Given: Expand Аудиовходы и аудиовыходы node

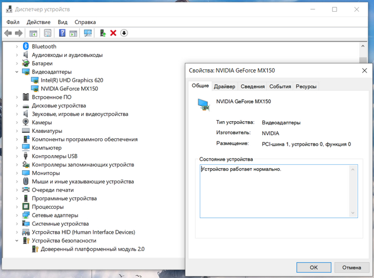Looking at the screenshot, I should tap(17, 55).
